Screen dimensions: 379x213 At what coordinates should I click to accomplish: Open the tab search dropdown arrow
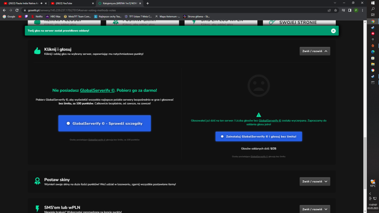(335, 3)
